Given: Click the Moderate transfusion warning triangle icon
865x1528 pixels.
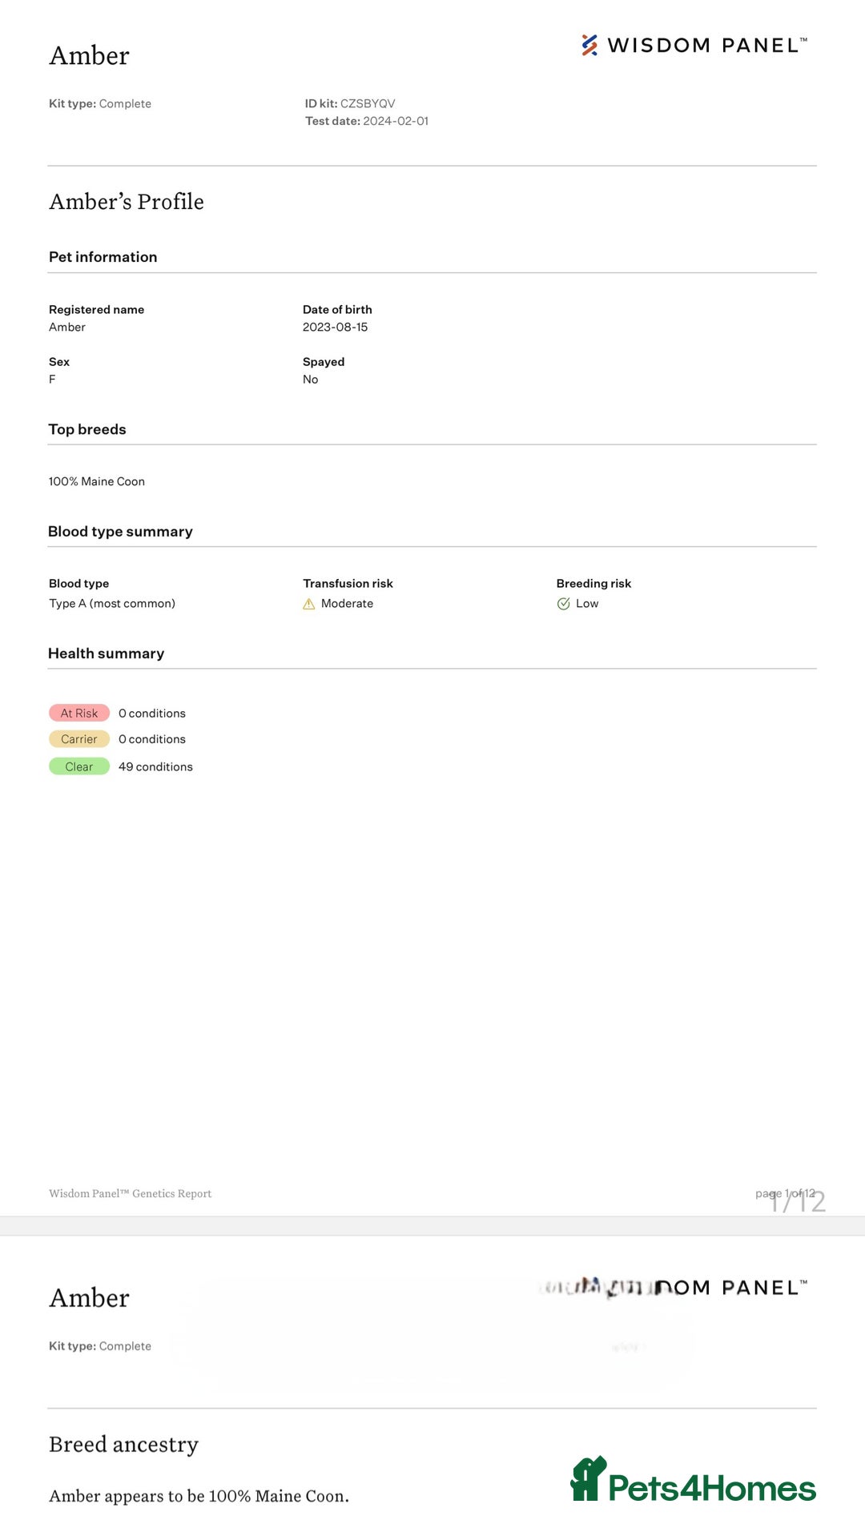Looking at the screenshot, I should coord(309,604).
